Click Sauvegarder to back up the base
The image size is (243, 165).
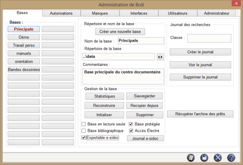coord(145,96)
